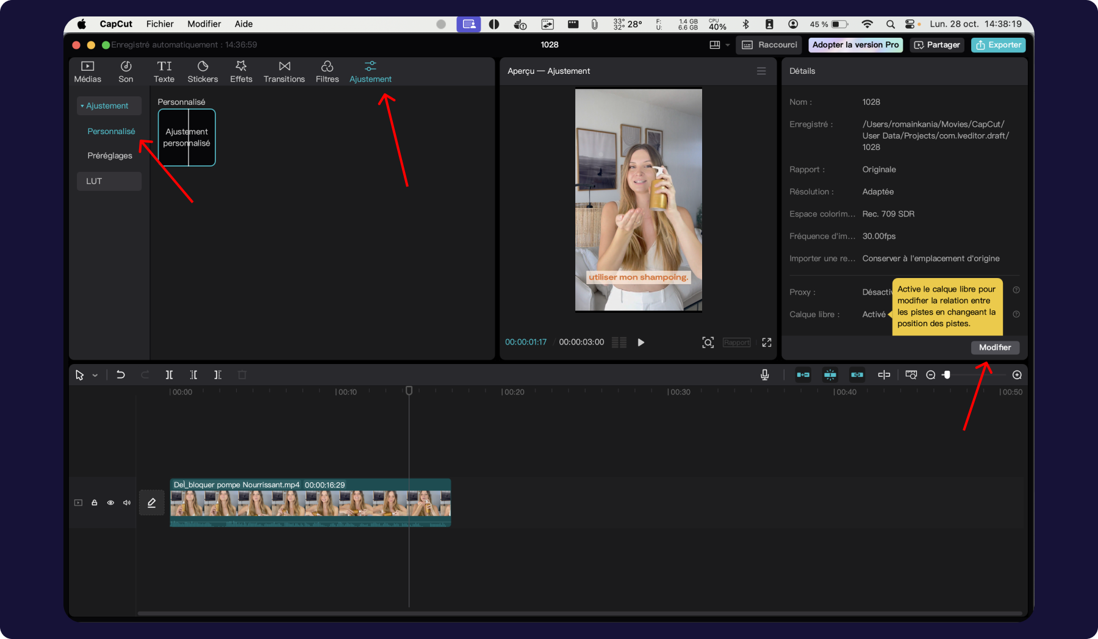Click the split clip tool icon
Image resolution: width=1098 pixels, height=639 pixels.
tap(169, 375)
